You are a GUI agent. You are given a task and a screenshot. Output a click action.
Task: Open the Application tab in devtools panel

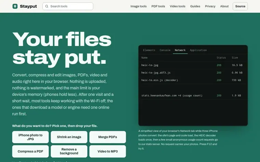pyautogui.click(x=198, y=50)
